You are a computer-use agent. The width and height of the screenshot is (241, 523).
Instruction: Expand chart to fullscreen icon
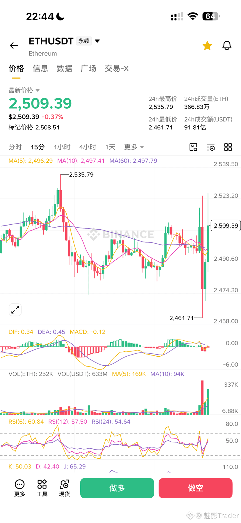point(15,310)
